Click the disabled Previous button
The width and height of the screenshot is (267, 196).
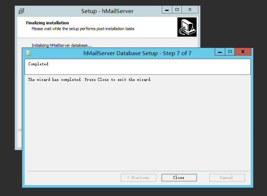(x=139, y=177)
